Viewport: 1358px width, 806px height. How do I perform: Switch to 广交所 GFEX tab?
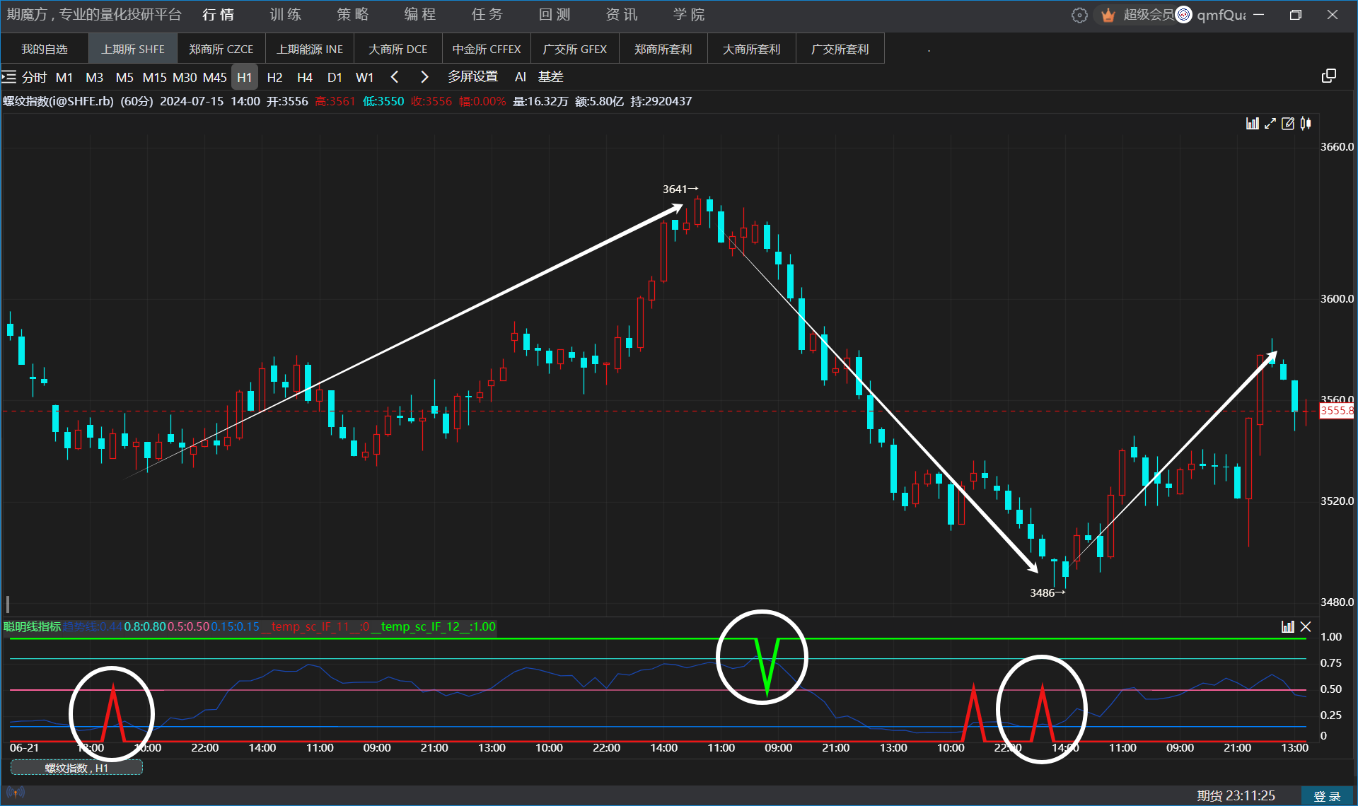coord(574,49)
